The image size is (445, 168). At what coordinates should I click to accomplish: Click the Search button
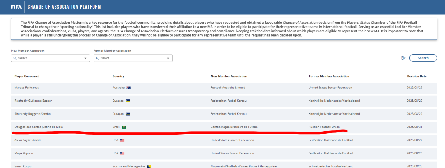point(423,58)
